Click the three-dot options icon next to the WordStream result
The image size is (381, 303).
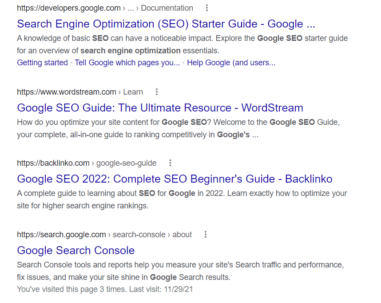tap(157, 92)
